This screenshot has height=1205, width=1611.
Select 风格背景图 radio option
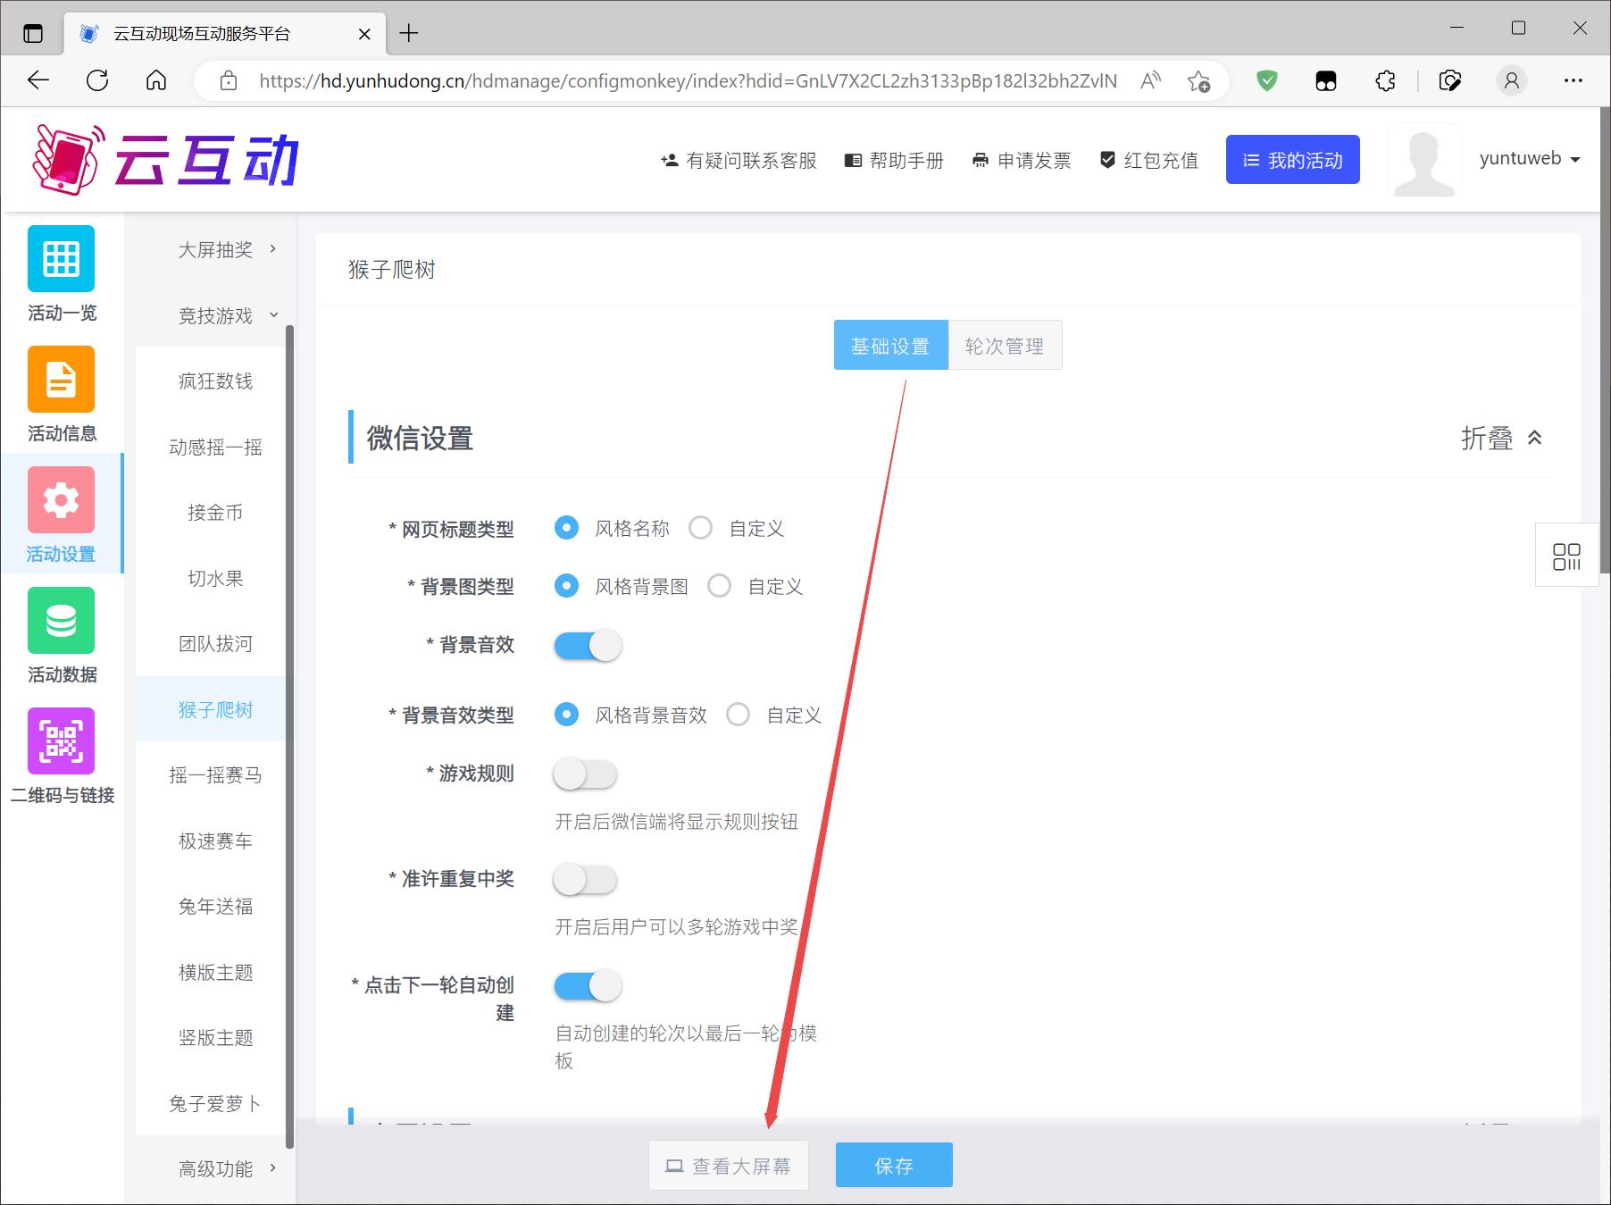point(566,586)
